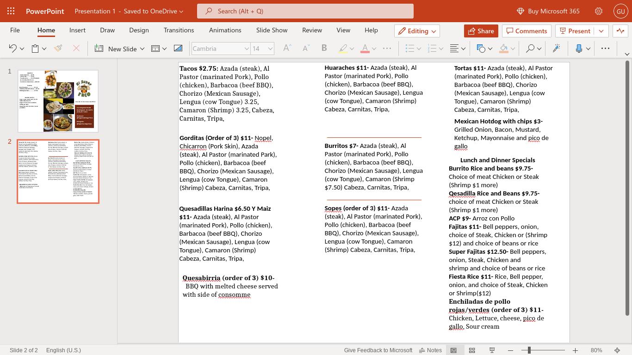
Task: Select slide 1 thumbnail
Action: [58, 101]
